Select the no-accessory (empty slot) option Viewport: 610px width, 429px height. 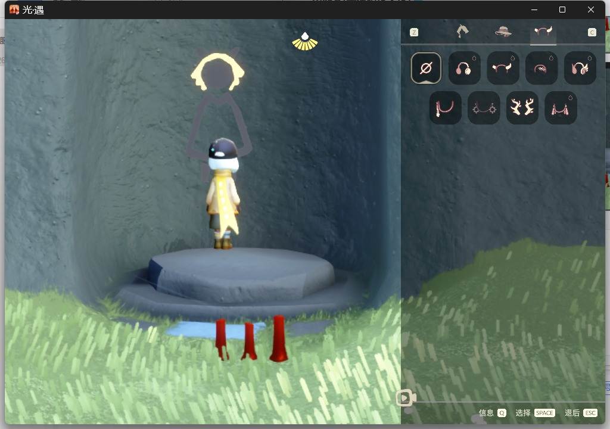tap(425, 68)
